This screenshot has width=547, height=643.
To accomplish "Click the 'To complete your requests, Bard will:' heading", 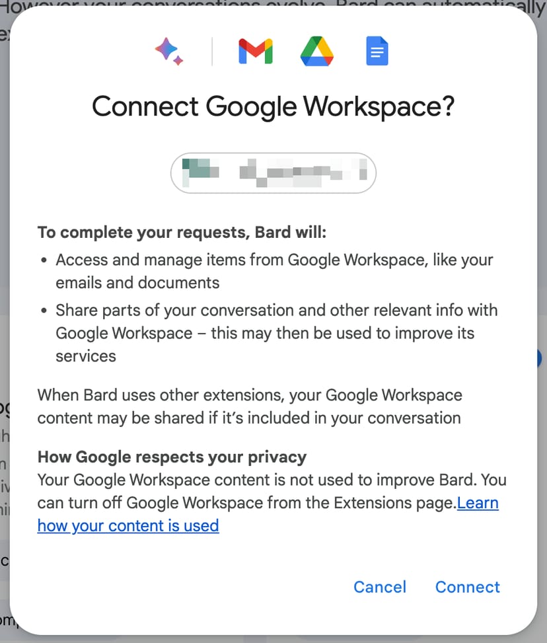I will pyautogui.click(x=182, y=233).
